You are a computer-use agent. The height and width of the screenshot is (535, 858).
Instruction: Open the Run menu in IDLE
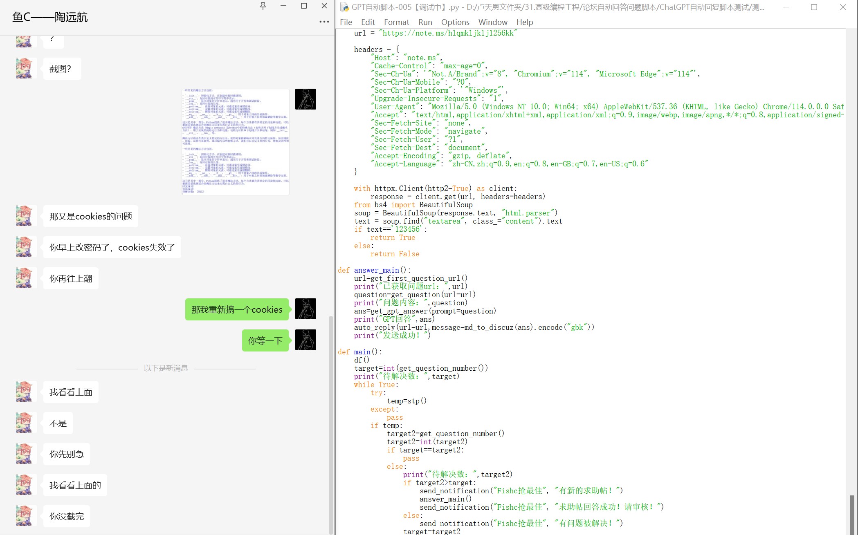pos(425,22)
